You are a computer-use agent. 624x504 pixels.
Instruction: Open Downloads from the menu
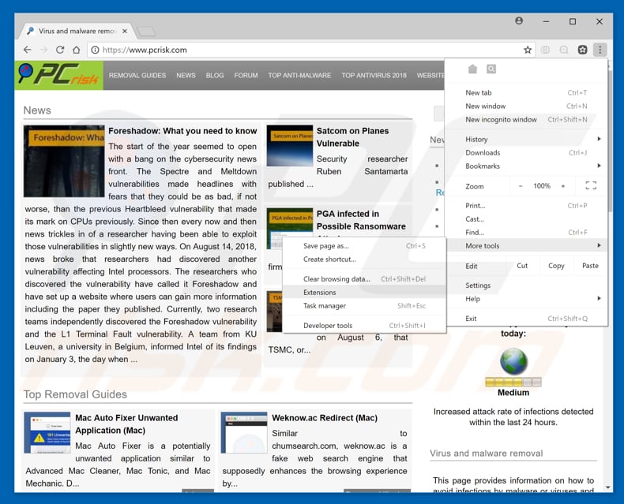pyautogui.click(x=527, y=153)
